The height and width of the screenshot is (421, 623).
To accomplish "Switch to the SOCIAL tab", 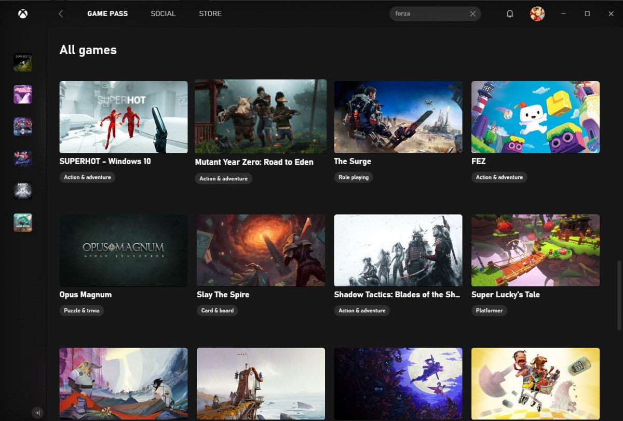I will coord(163,14).
